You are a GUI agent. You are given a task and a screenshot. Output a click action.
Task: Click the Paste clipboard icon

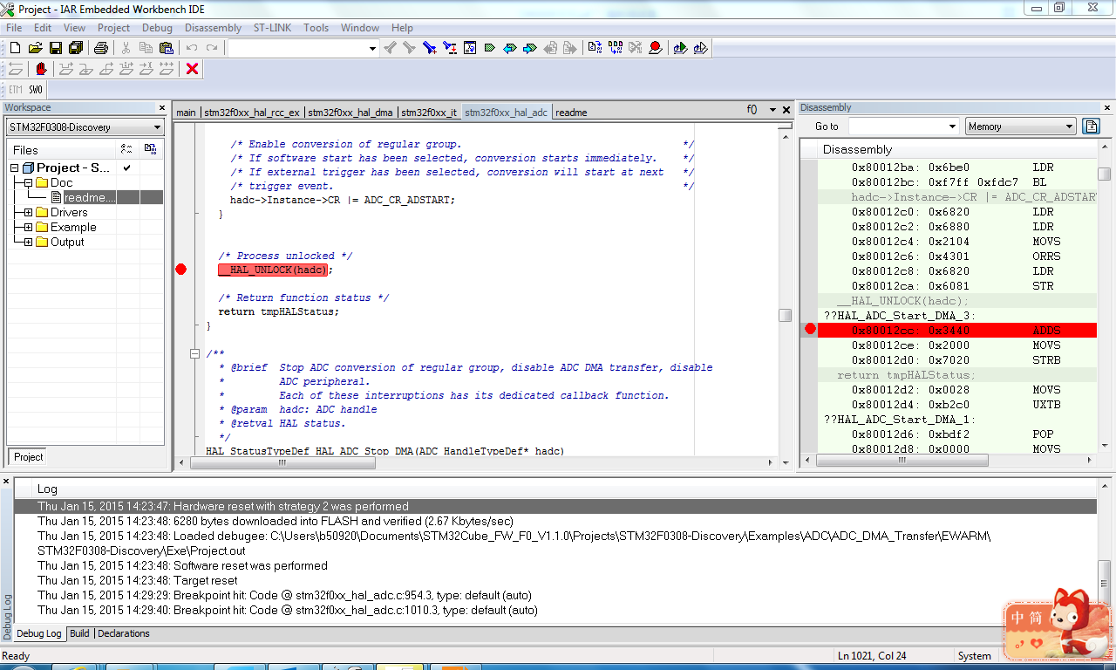[x=167, y=48]
